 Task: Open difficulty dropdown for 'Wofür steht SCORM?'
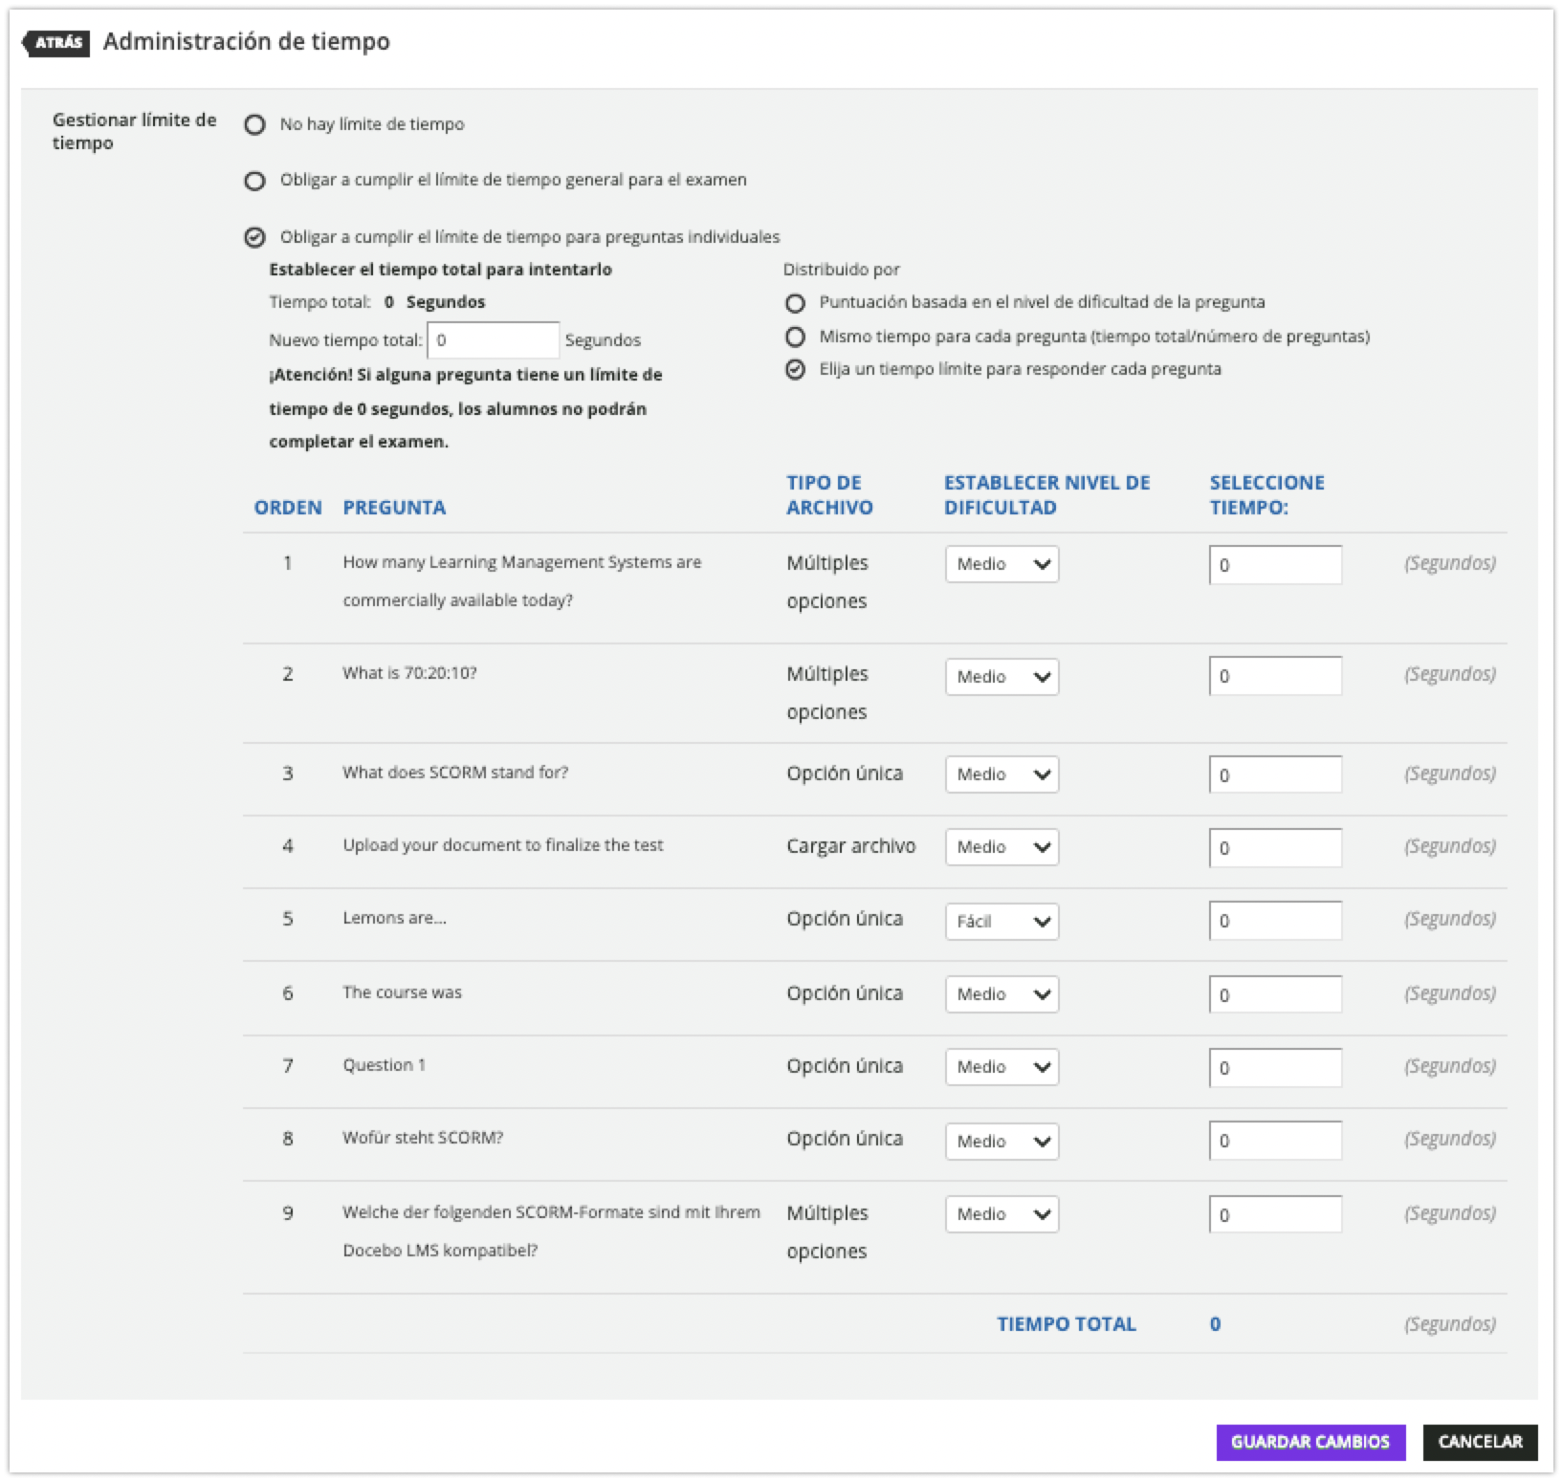[1002, 1141]
